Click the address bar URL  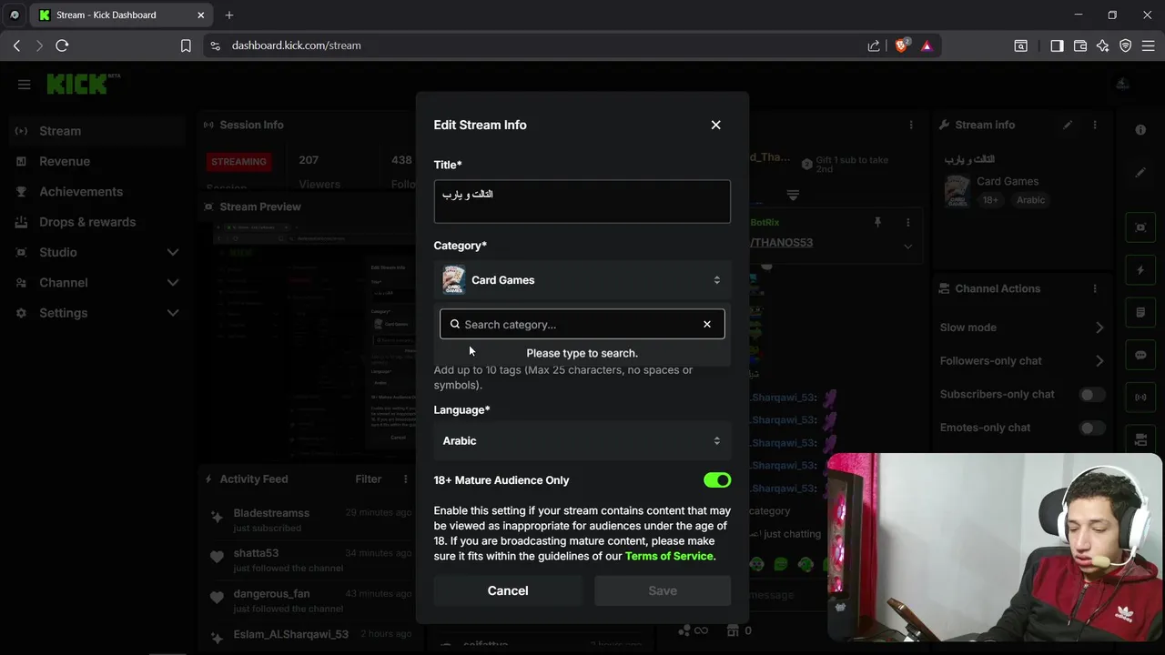[x=297, y=45]
